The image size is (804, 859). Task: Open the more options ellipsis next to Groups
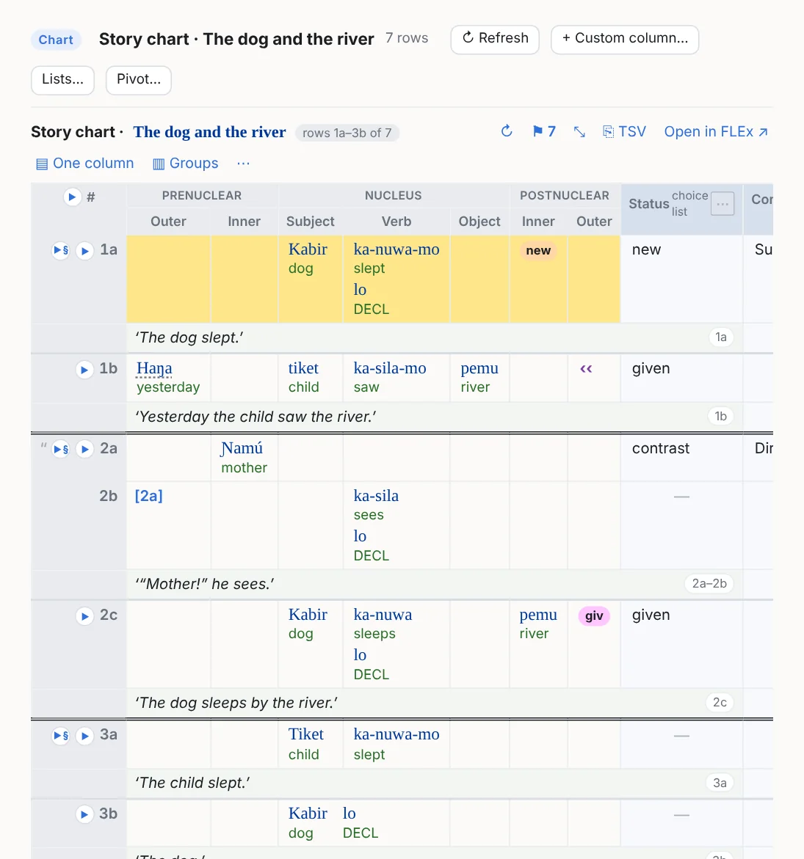(243, 164)
